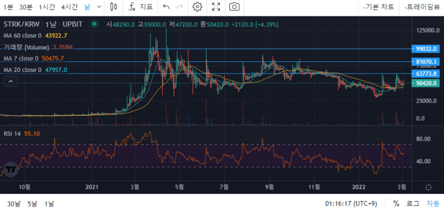Toggle auto scale (자동)
Viewport: 444px width, 211px height.
coord(433,203)
